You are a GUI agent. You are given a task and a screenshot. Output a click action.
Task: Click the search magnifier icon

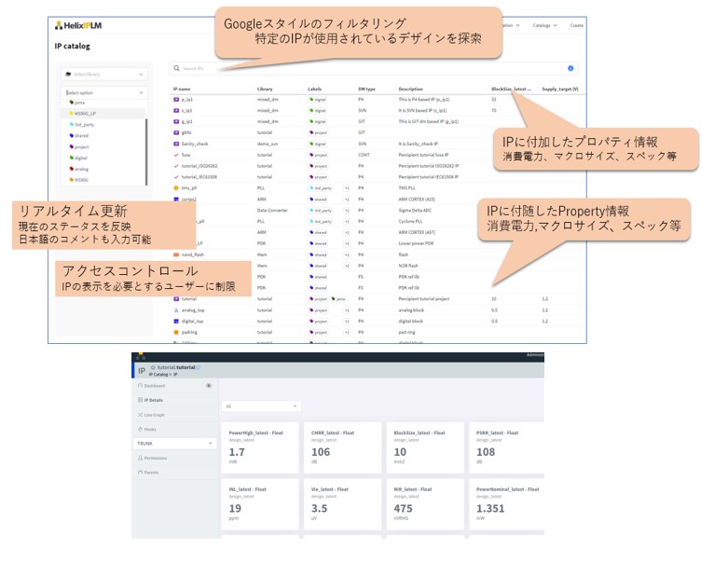[176, 68]
